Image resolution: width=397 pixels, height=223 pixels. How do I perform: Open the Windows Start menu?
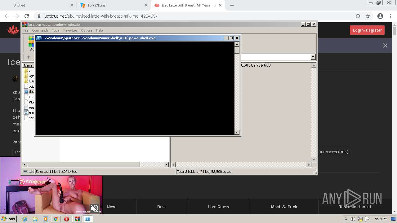point(8,219)
